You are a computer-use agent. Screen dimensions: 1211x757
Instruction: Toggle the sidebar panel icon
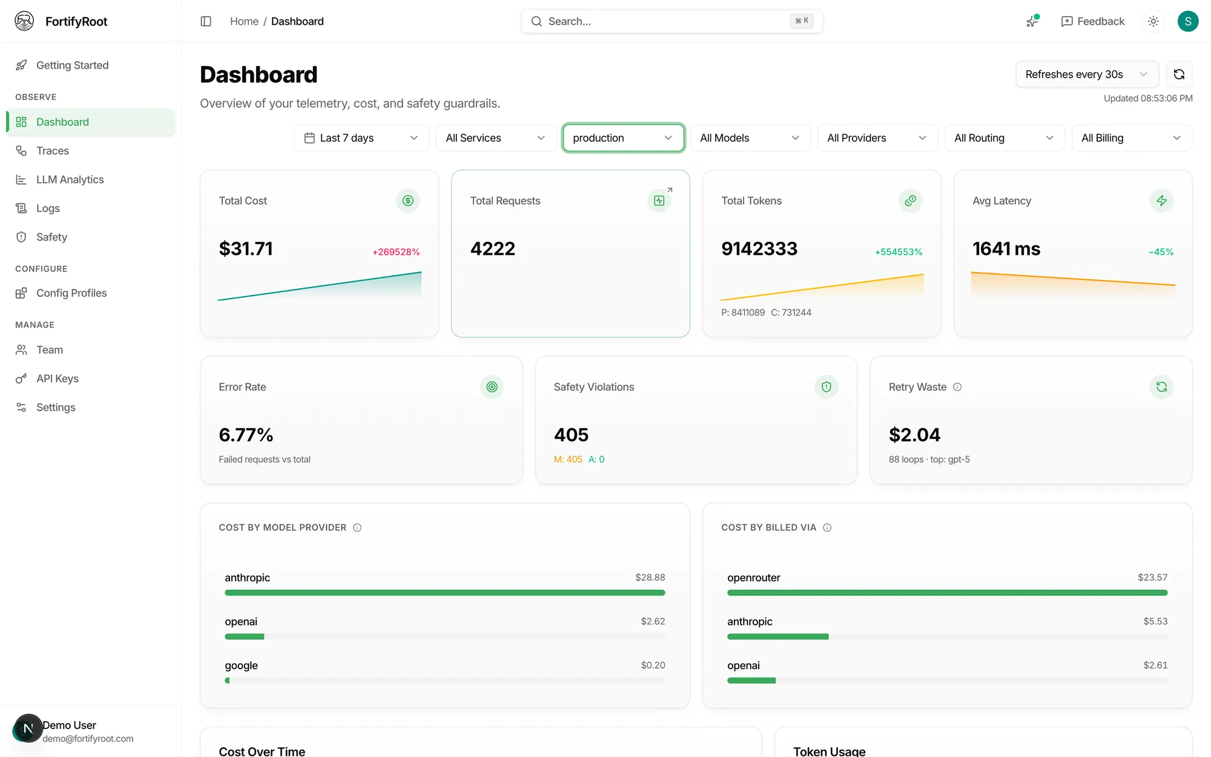point(206,21)
